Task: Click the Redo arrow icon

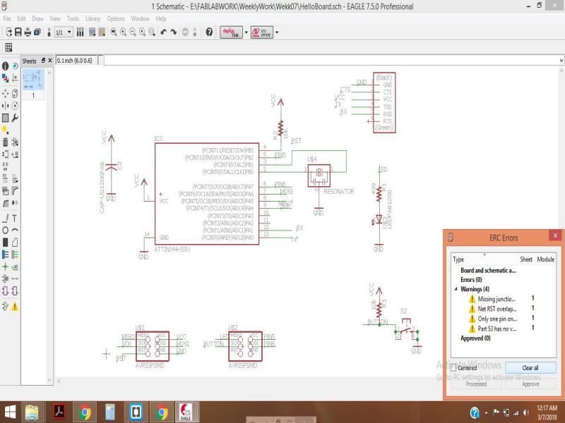Action: 173,32
